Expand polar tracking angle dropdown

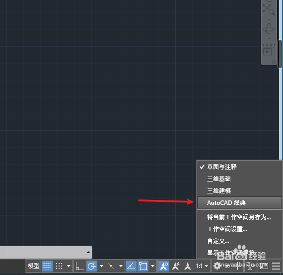click(x=101, y=266)
